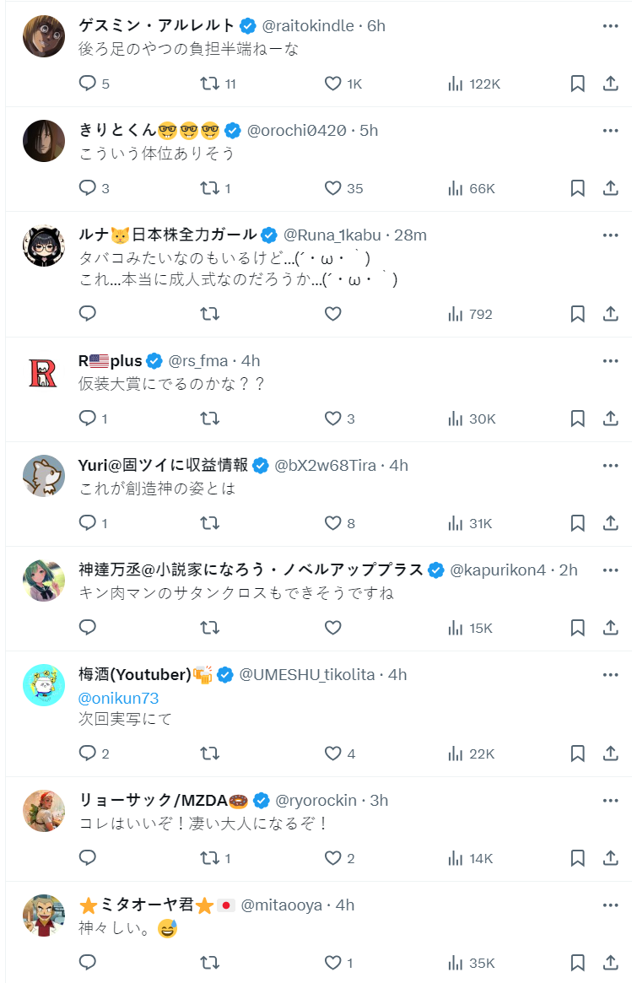Reply to @raitokindle's tweet
Viewport: 632px width, 983px height.
88,84
